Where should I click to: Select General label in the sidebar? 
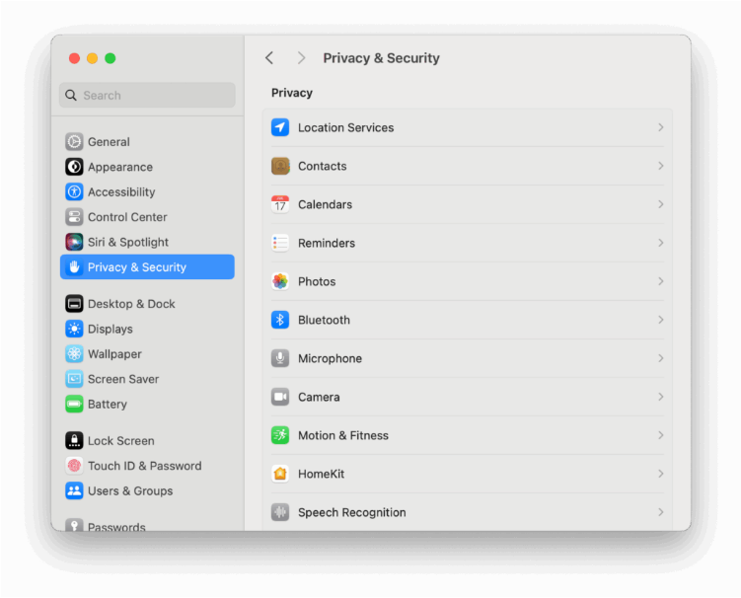click(109, 142)
